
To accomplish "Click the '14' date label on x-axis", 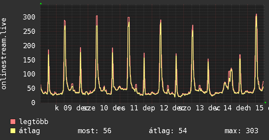I will pos(228,108).
